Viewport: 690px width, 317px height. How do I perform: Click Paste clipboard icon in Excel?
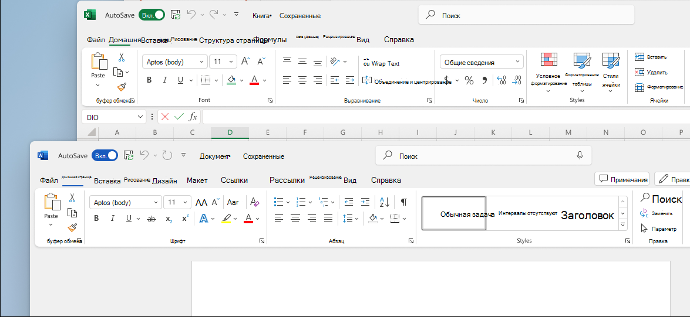pyautogui.click(x=99, y=62)
